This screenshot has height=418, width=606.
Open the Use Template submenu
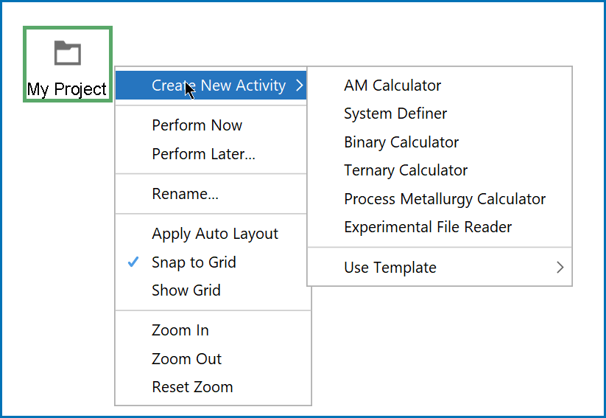click(x=440, y=268)
